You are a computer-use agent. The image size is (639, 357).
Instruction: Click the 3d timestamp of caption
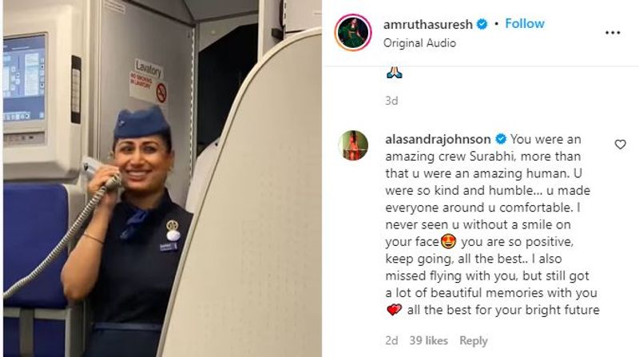point(391,101)
